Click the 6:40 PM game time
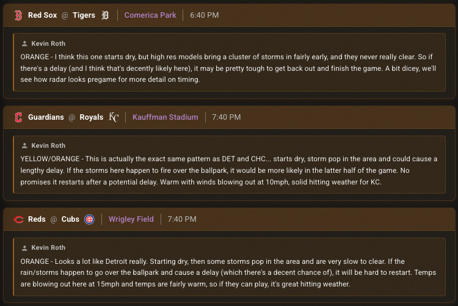This screenshot has height=306, width=458. (x=205, y=15)
